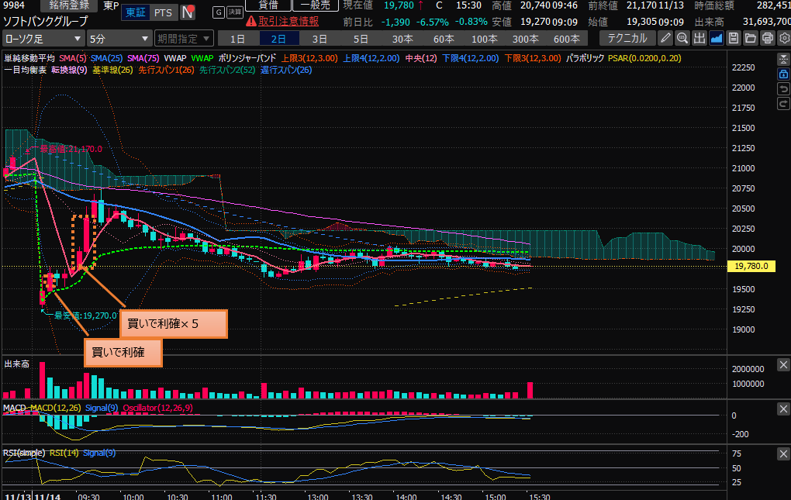This screenshot has width=791, height=500.
Task: Toggle the blue price-axis lock icon
Action: pyautogui.click(x=783, y=74)
